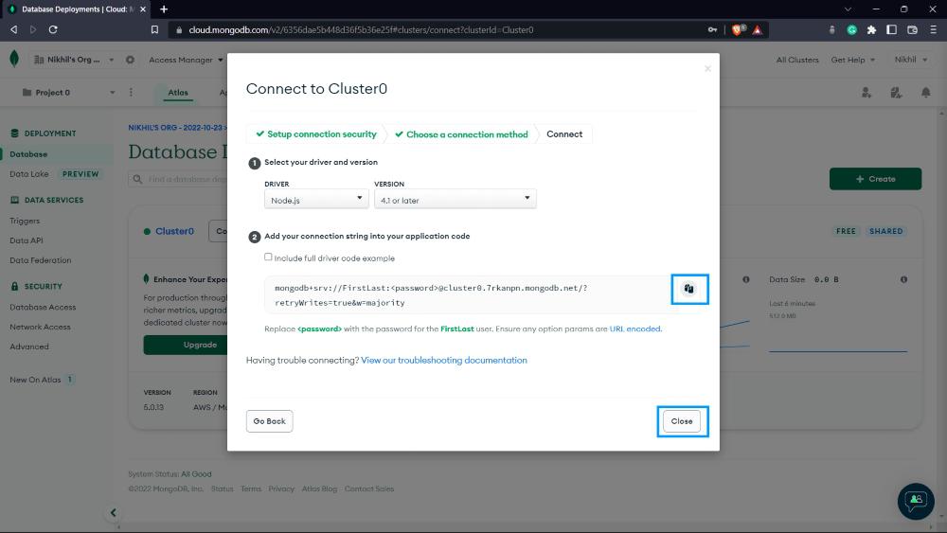Follow the URL encoded link
The image size is (947, 533).
point(635,329)
